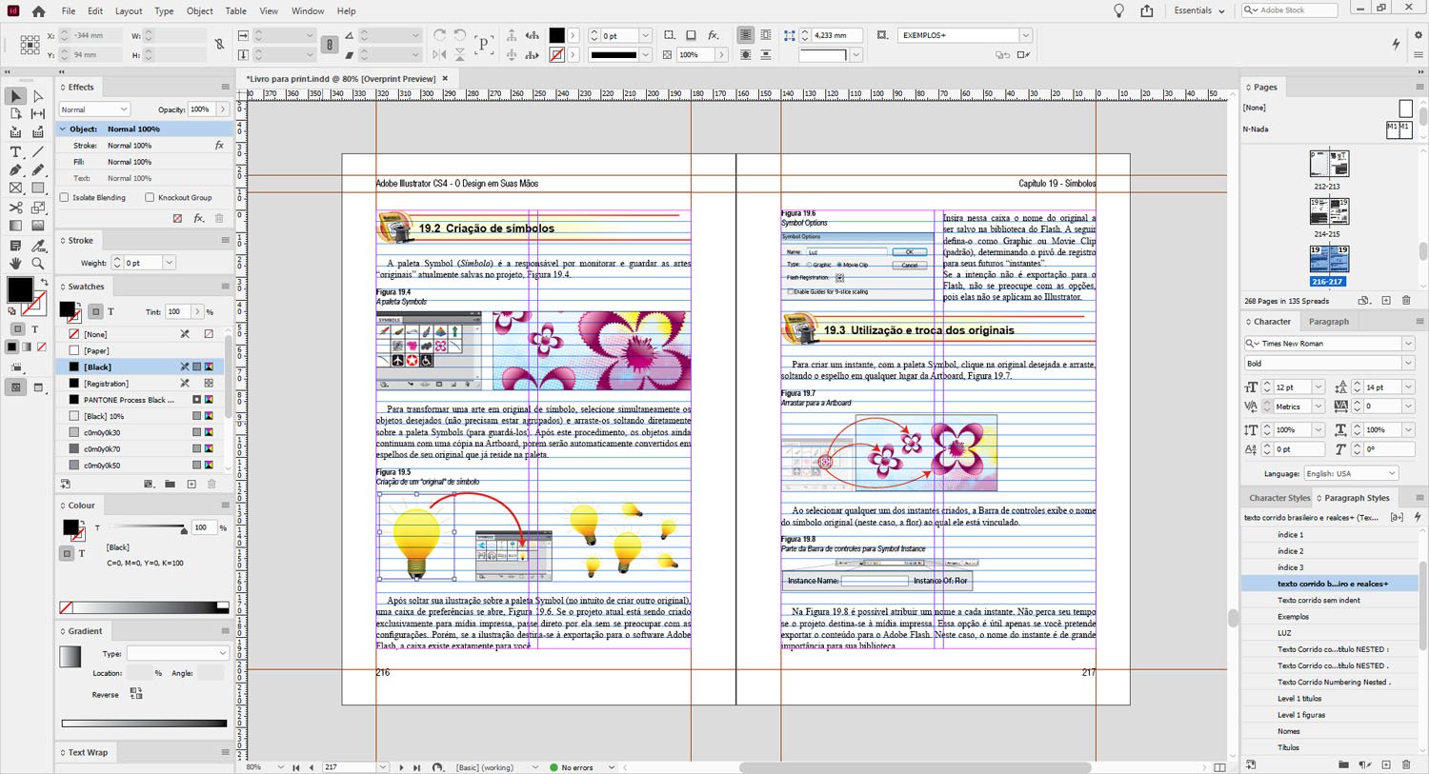
Task: Apply the 'Level 1 figuras' paragraph style
Action: click(1330, 715)
